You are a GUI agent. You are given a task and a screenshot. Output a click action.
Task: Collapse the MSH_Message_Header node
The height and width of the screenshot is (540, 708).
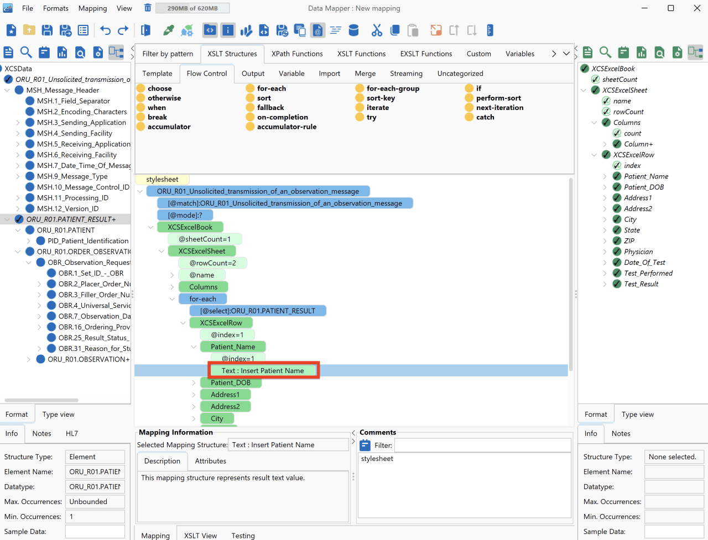(7, 90)
